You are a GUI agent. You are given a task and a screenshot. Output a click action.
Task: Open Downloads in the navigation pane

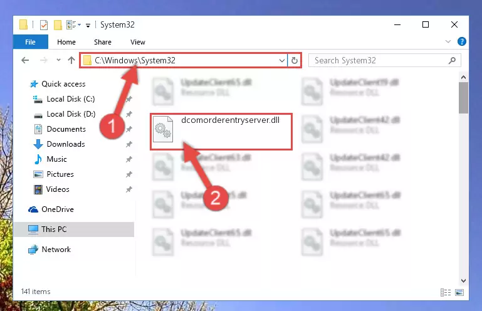65,144
